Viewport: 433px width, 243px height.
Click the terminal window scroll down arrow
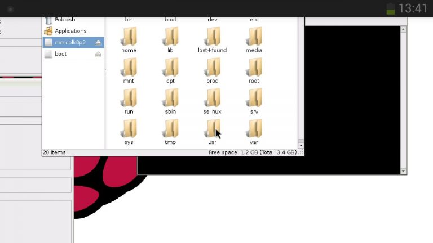404,171
